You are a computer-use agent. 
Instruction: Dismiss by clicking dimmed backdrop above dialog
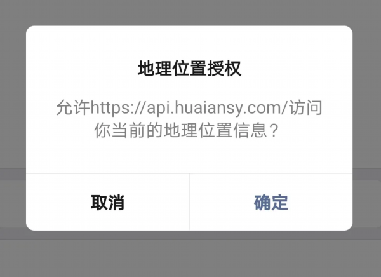coord(189,12)
